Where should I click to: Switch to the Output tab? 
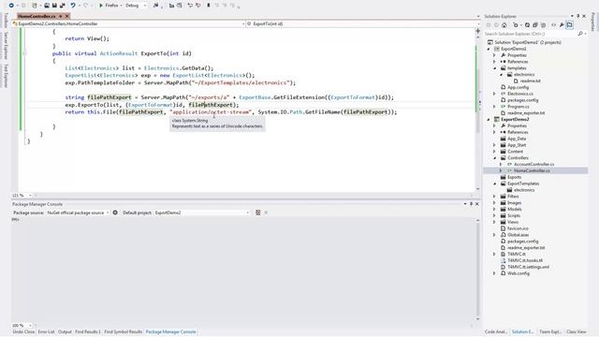tap(65, 331)
